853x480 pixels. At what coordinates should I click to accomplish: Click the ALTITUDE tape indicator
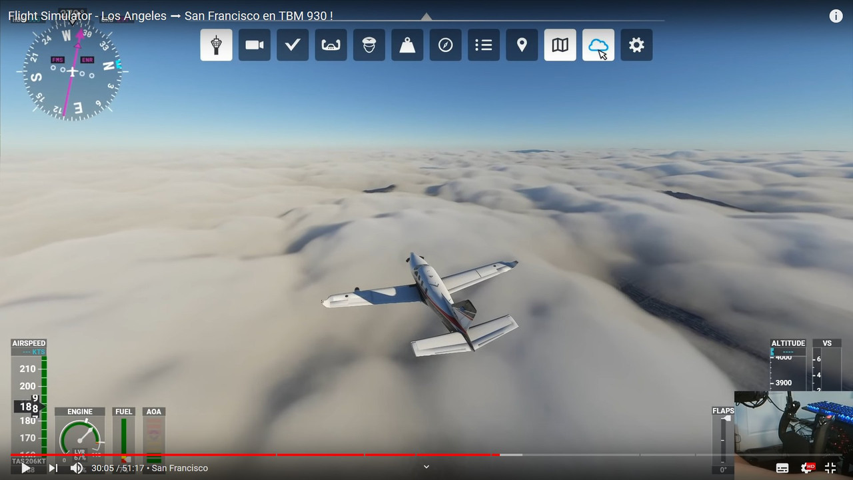pos(788,365)
